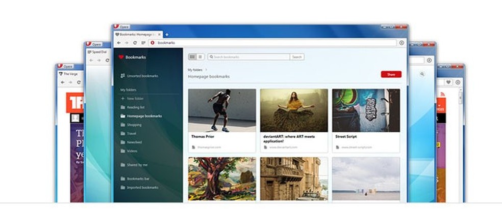Click the Unsorted bookmarks icon
Screen dimensions: 502x209
(x=122, y=76)
